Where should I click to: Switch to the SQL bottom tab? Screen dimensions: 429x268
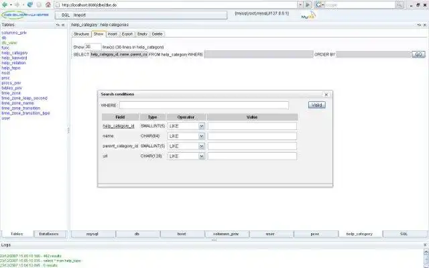[404, 234]
